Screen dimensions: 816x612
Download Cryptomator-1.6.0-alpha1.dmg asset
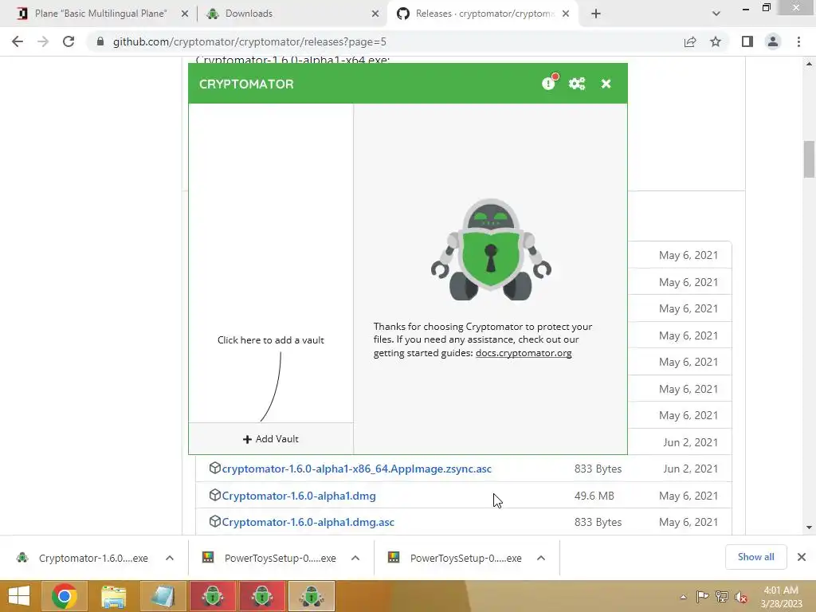(299, 496)
